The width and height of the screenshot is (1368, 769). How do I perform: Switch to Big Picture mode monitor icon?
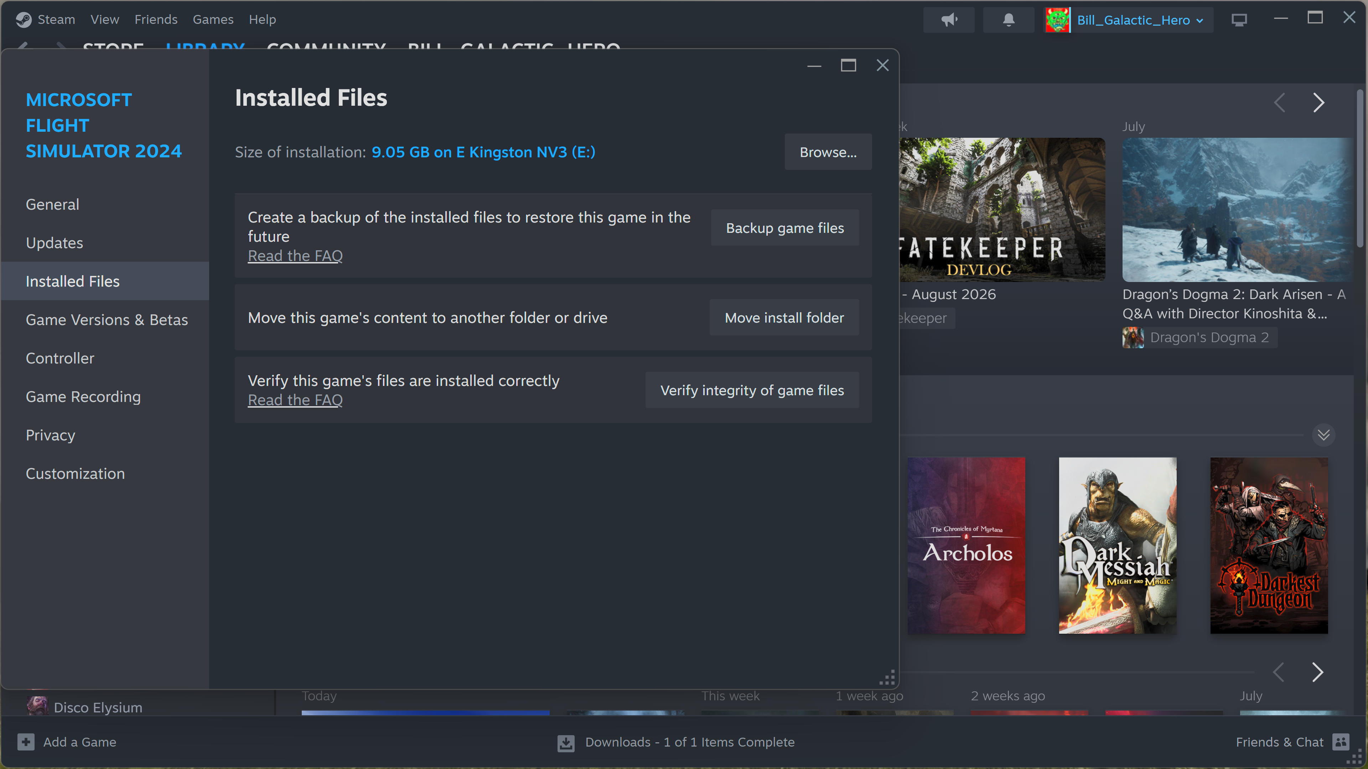(x=1239, y=20)
